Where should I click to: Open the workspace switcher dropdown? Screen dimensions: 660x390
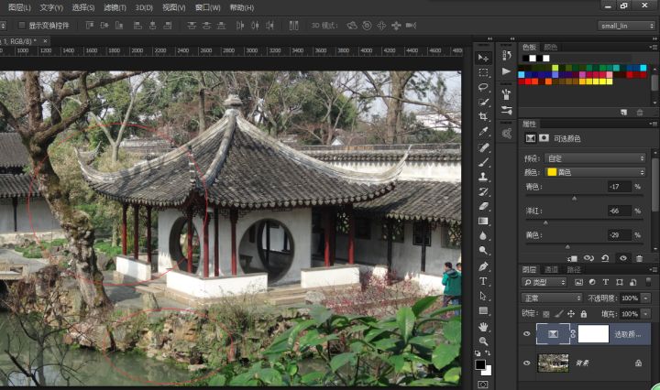[626, 26]
